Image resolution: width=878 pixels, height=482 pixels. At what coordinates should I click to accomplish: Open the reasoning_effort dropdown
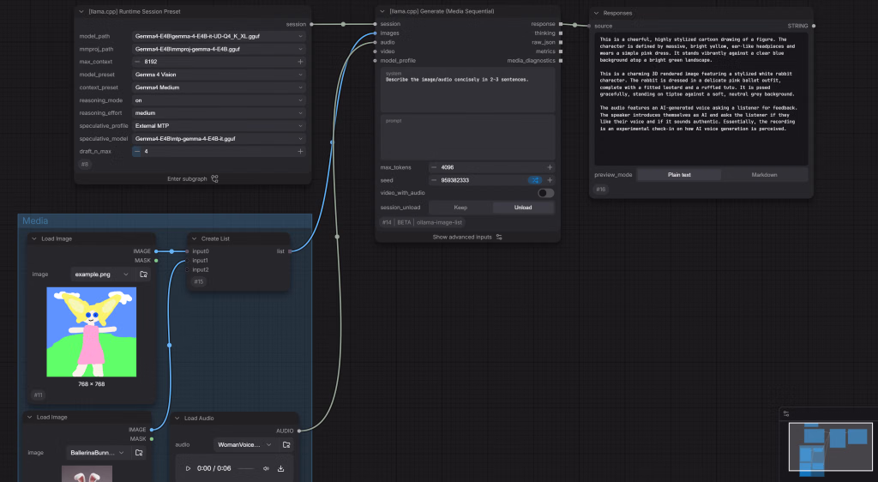219,113
